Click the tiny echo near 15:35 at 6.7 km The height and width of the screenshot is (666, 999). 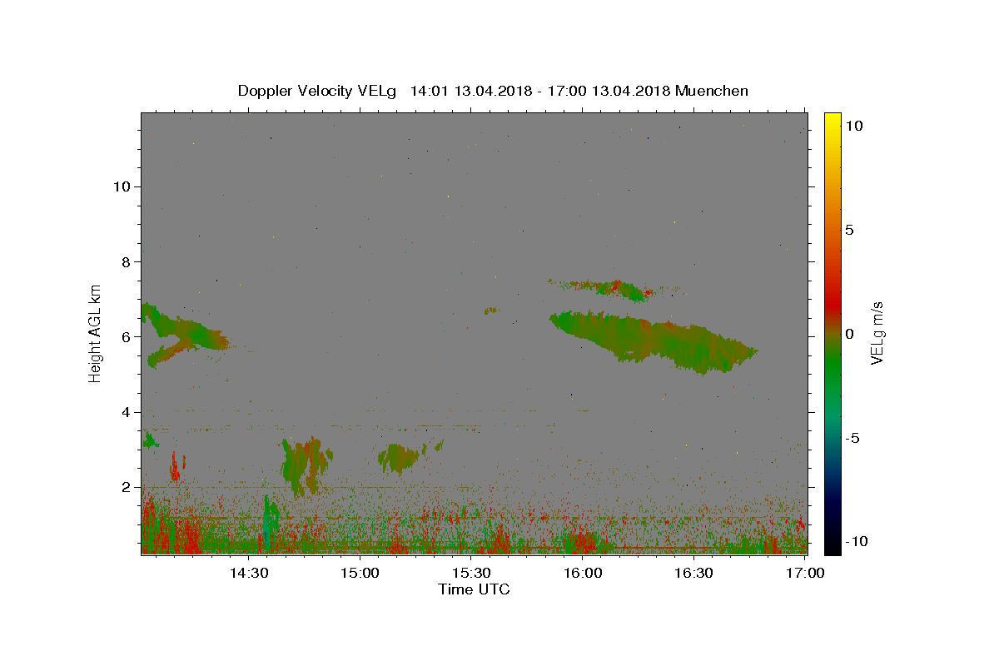[x=491, y=311]
